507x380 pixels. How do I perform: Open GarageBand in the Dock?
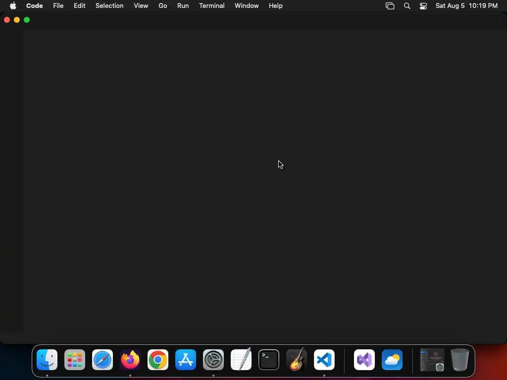click(x=297, y=360)
